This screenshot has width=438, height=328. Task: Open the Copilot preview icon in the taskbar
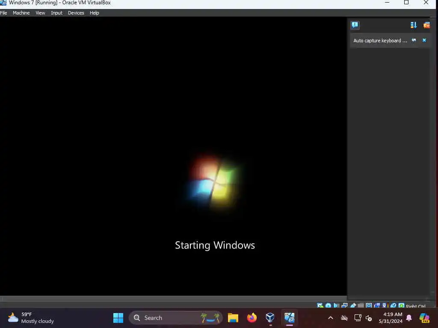tap(425, 318)
